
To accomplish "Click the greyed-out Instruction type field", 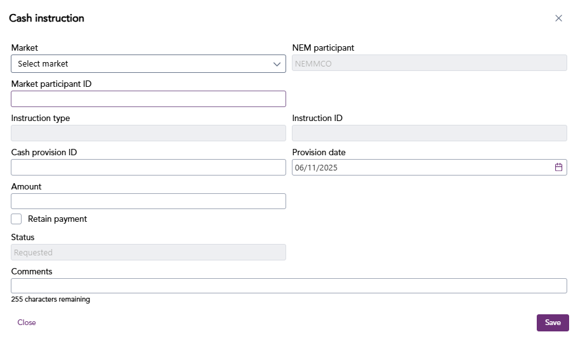I will pyautogui.click(x=148, y=133).
